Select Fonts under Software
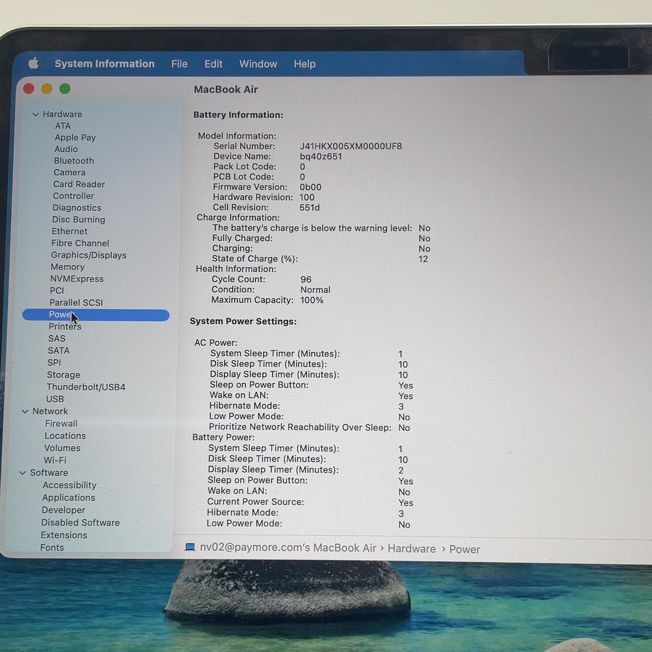 click(52, 548)
